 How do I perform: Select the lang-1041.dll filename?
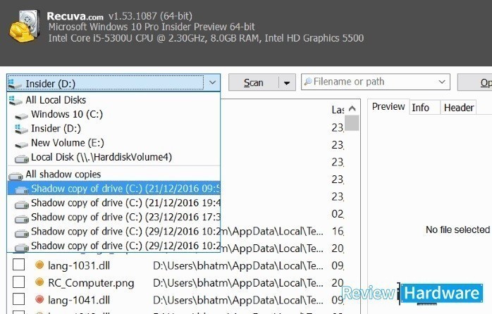point(79,300)
